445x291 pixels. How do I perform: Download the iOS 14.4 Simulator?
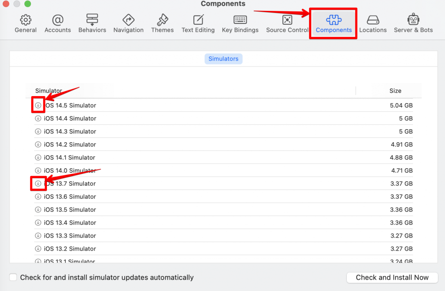coord(38,118)
